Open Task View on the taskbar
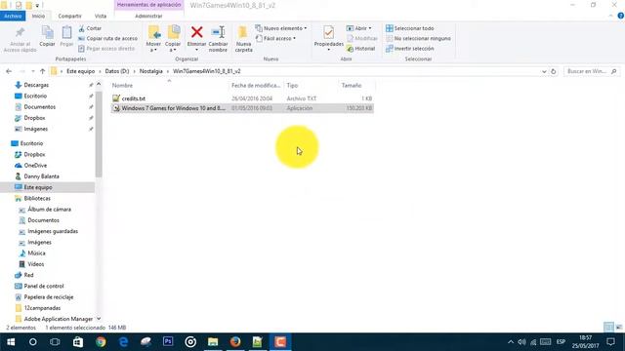Screen dimensions: 625x351 click(55, 342)
